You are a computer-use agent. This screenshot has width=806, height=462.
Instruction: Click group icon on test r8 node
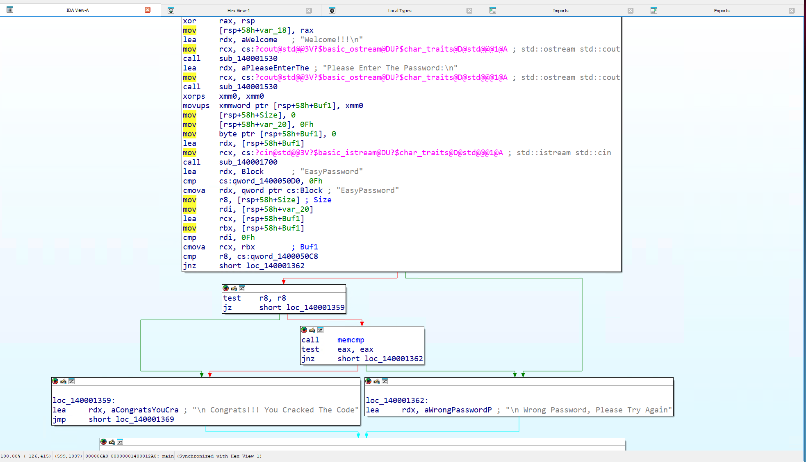[242, 288]
